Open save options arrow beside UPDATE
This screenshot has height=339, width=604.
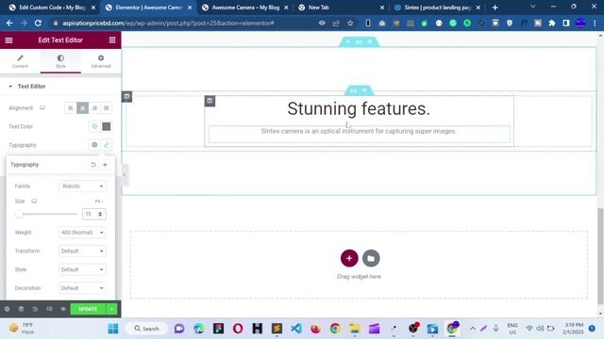point(111,309)
